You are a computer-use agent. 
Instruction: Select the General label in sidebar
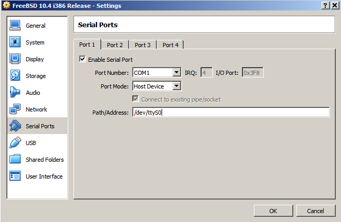[x=36, y=26]
